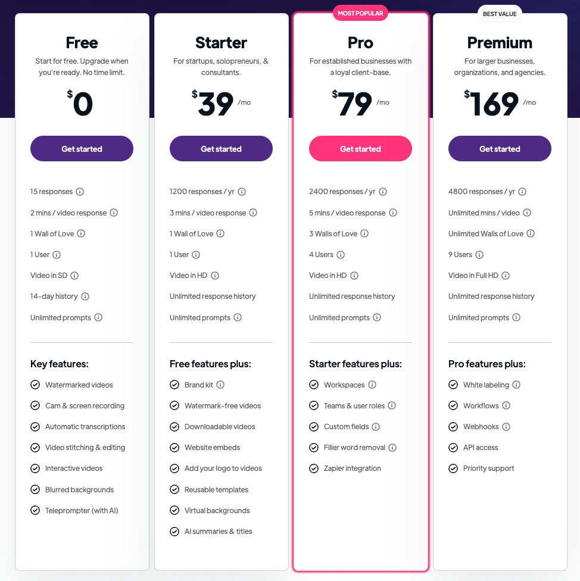Click info icon next to 15 responses
The image size is (580, 581).
tap(80, 192)
